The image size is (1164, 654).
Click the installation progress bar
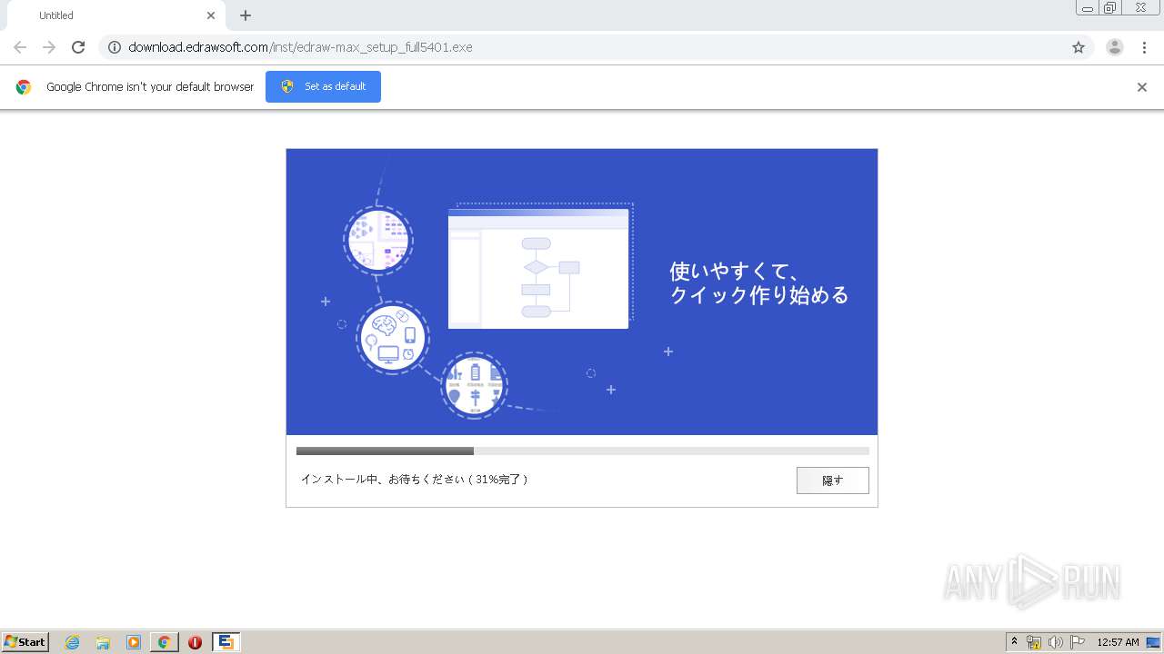582,451
